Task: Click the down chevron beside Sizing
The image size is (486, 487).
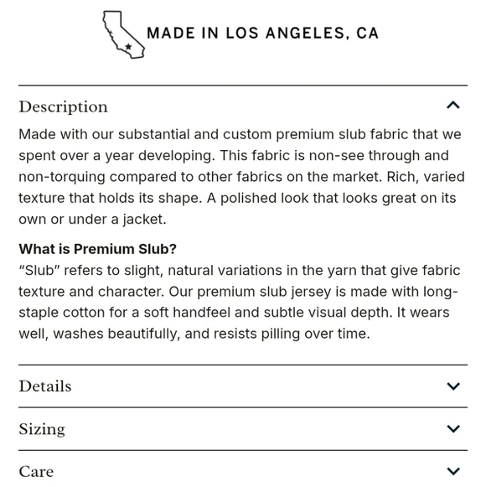Action: (453, 428)
